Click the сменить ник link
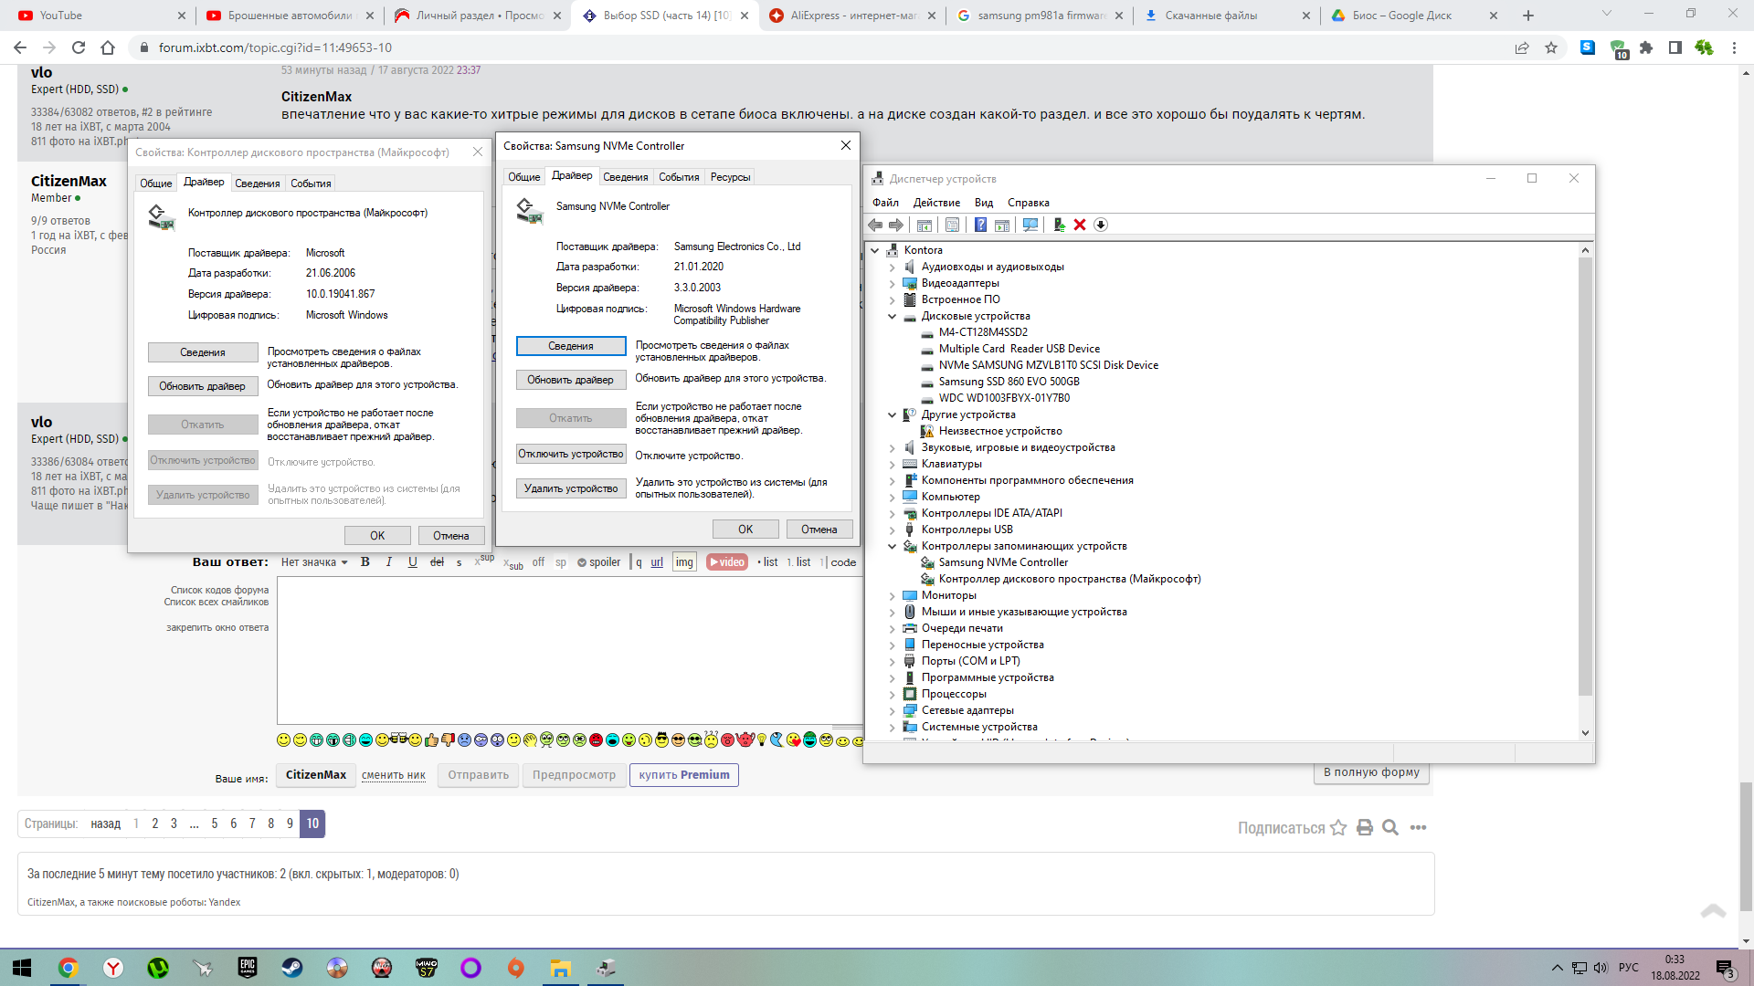The width and height of the screenshot is (1754, 986). click(393, 775)
